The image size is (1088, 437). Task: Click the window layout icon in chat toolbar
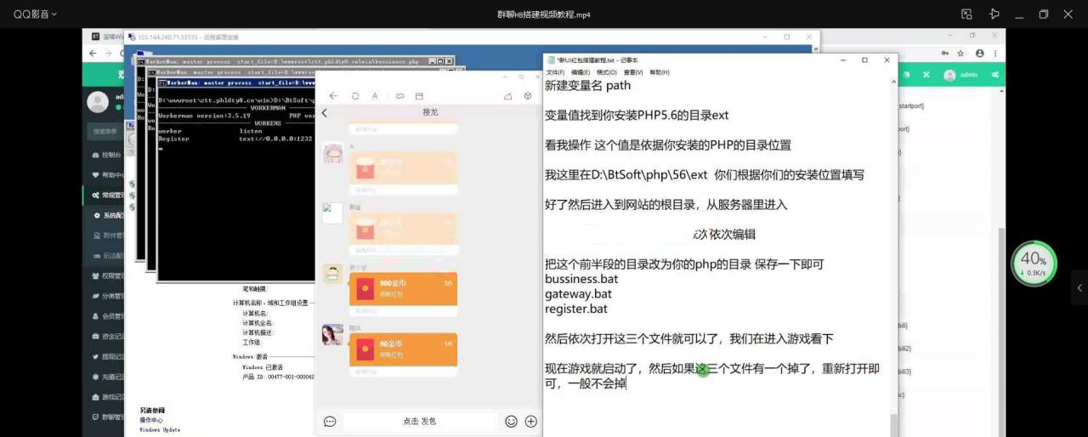click(419, 96)
